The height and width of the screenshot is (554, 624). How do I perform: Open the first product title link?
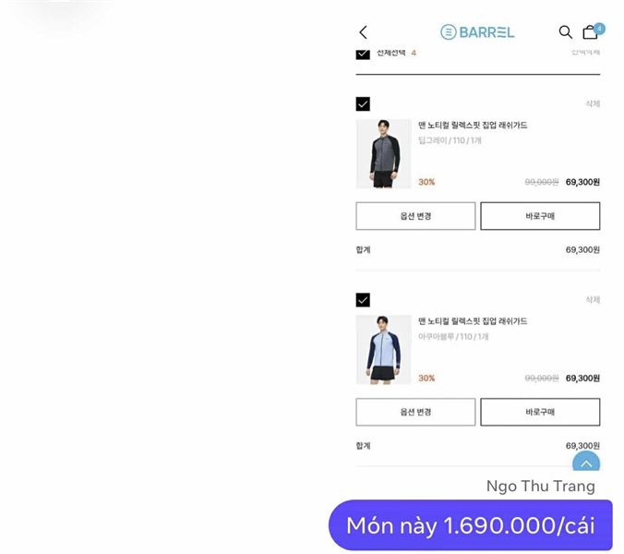pos(473,126)
